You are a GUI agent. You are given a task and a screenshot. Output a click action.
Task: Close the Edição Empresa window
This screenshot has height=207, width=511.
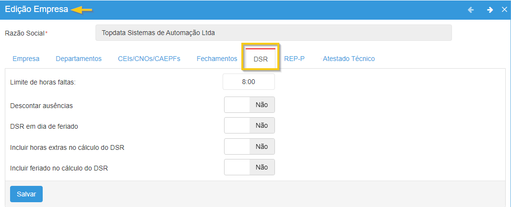click(504, 10)
